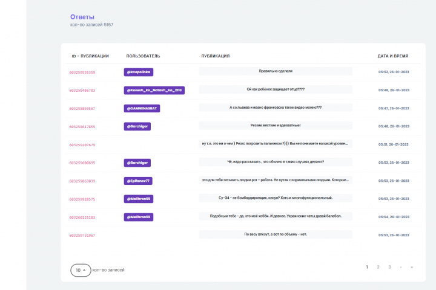
Task: Open the comment 'Правильно сделали'
Action: 276,71
